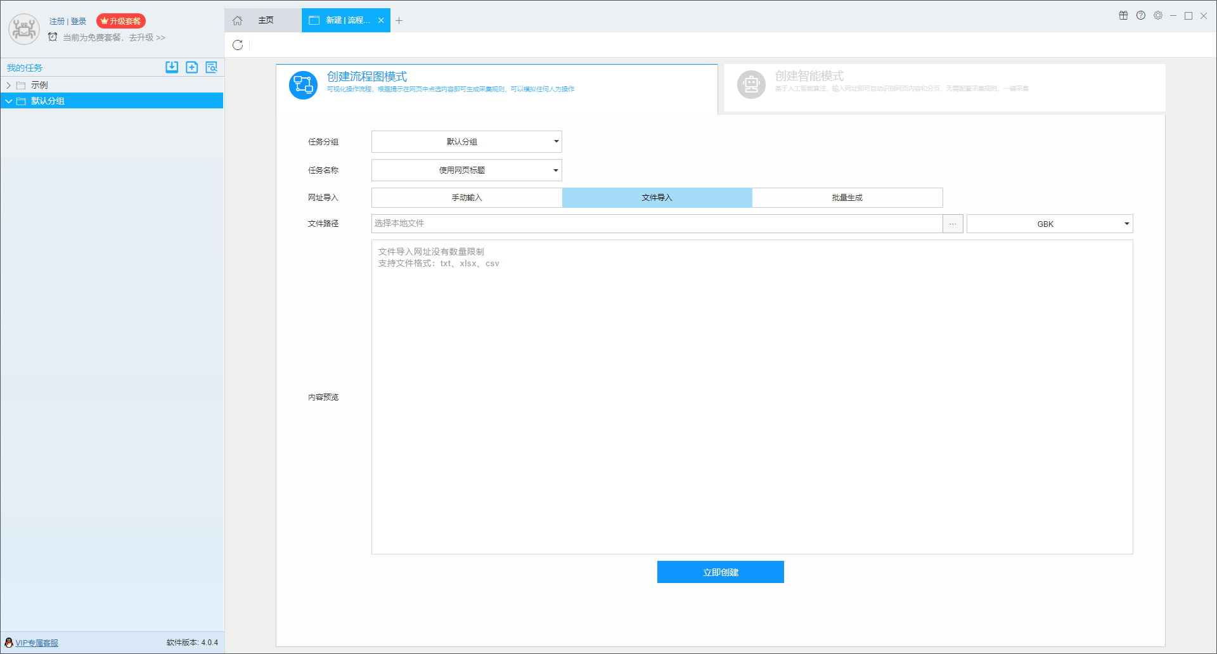The image size is (1217, 654).
Task: Click the 立即创建 button
Action: pyautogui.click(x=720, y=572)
